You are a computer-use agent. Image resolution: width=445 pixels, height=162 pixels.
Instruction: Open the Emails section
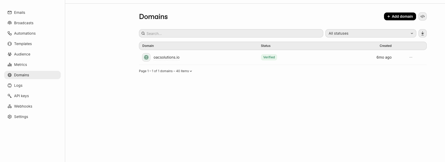click(x=32, y=13)
